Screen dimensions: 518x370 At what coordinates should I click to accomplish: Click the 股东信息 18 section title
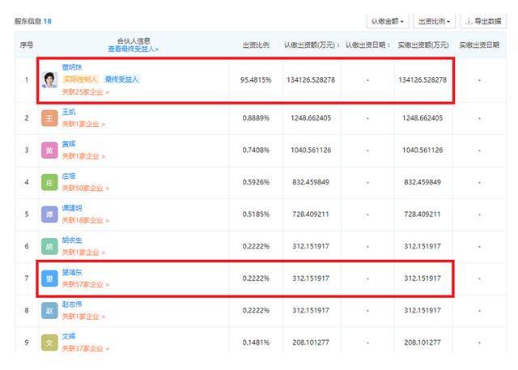tap(32, 21)
